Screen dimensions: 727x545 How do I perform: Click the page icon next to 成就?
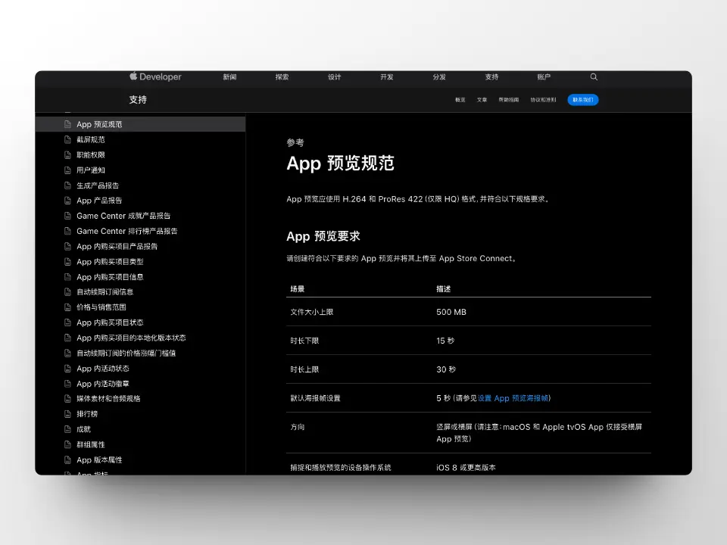coord(67,429)
